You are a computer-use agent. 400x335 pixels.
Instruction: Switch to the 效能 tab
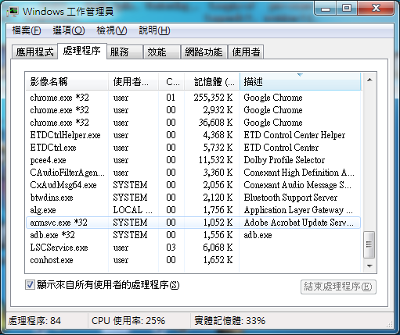(x=162, y=52)
